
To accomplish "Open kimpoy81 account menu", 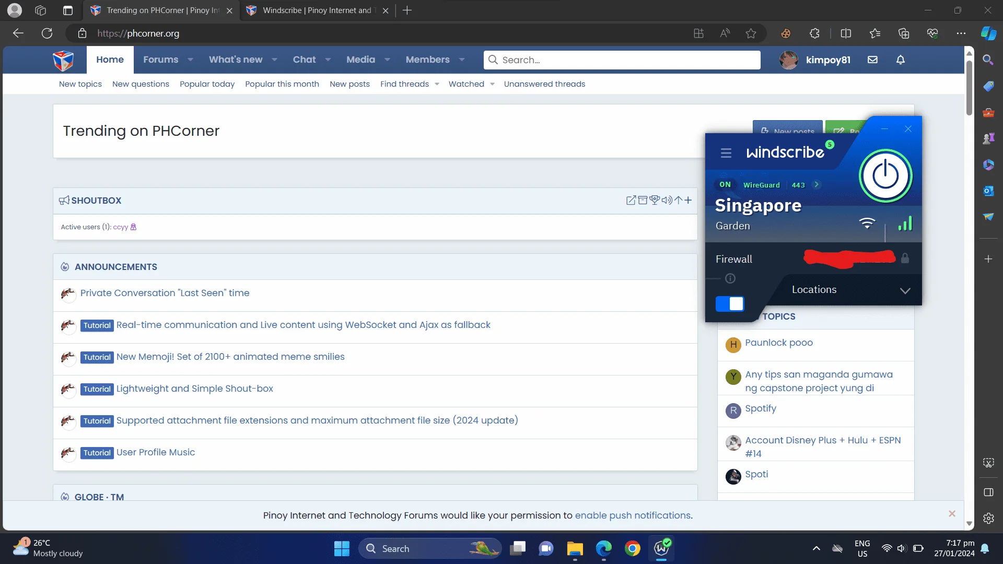I will [x=815, y=60].
